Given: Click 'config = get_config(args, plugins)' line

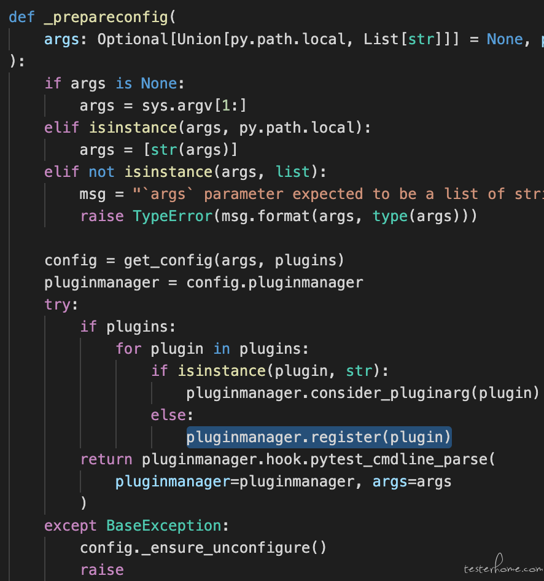Looking at the screenshot, I should point(194,260).
